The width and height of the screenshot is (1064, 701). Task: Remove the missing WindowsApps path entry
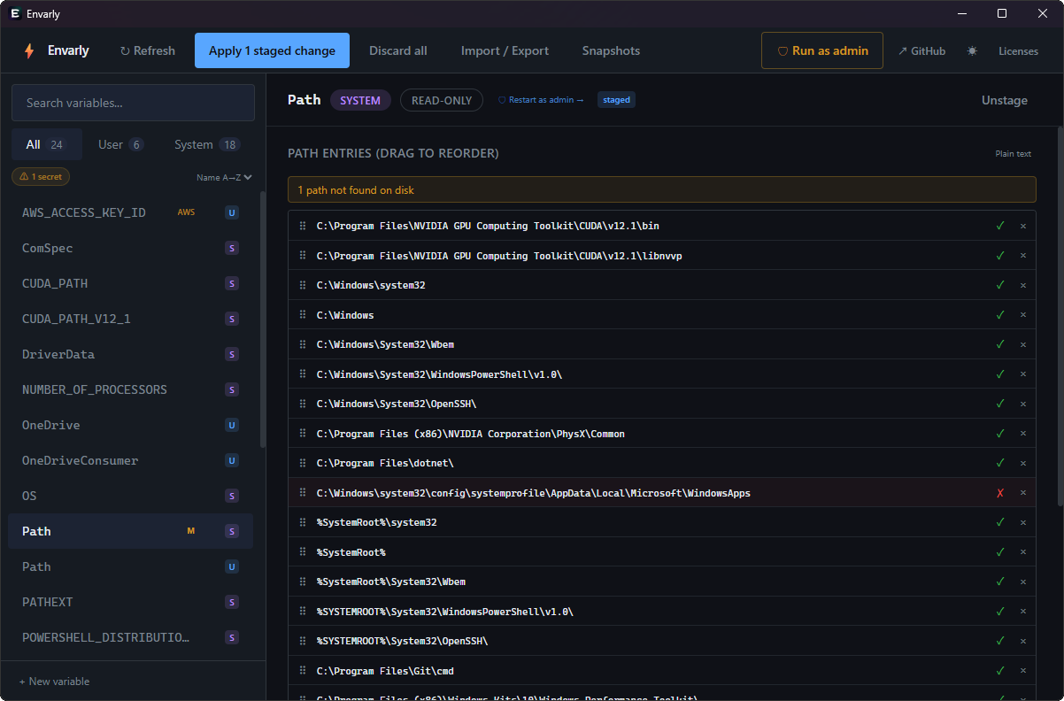pyautogui.click(x=1023, y=493)
